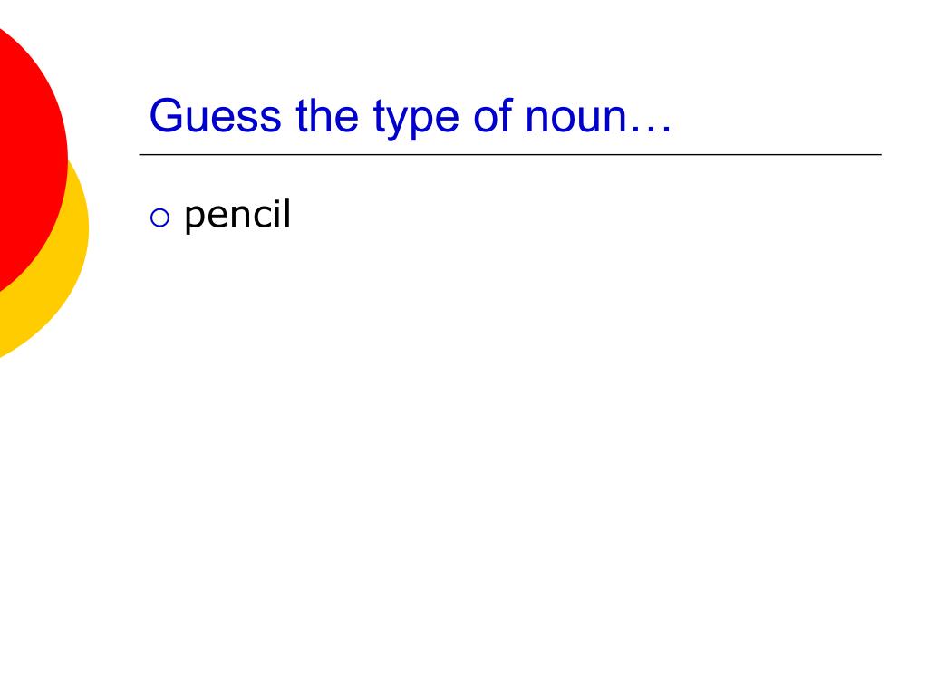Click the hollow blue bullet beside pencil
This screenshot has width=928, height=696.
[159, 217]
